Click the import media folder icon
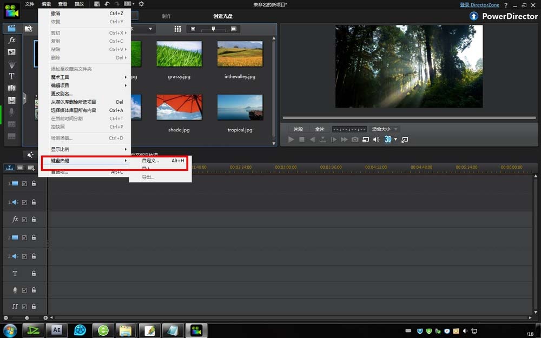The height and width of the screenshot is (338, 541). [28, 29]
